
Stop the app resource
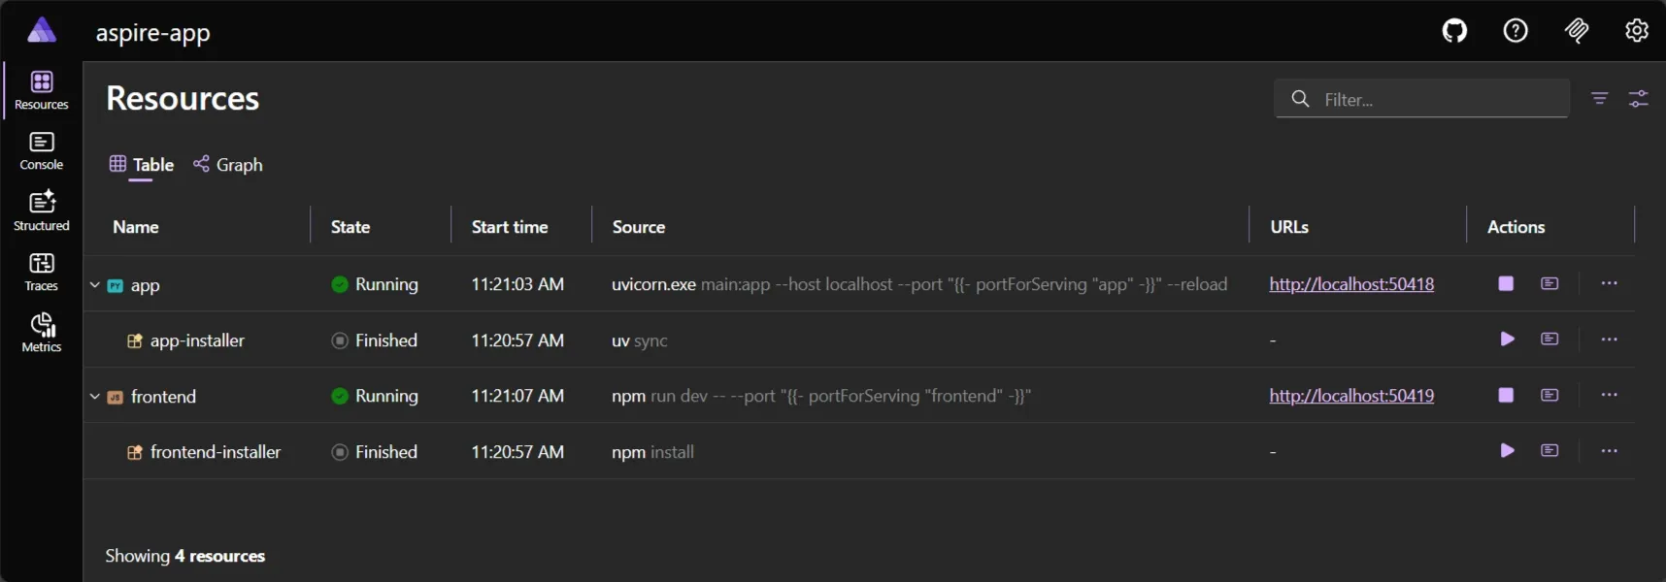pos(1506,283)
